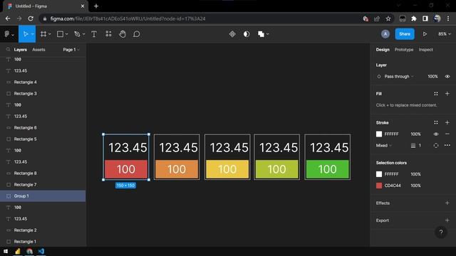Open fill style library icon
456x256 pixels.
[435, 94]
